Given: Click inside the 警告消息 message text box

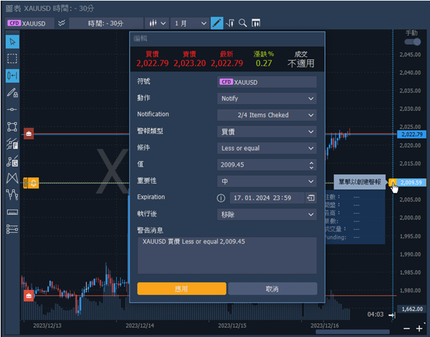Looking at the screenshot, I should point(226,254).
